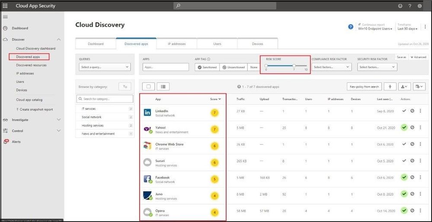Click the risk score slider handle at 7
Viewport: 432px width, 222px height.
(294, 66)
